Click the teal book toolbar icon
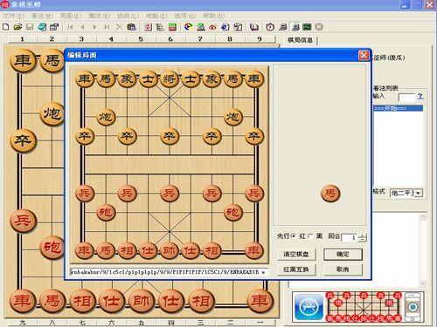Screen dimensions: 437x327 [42, 27]
